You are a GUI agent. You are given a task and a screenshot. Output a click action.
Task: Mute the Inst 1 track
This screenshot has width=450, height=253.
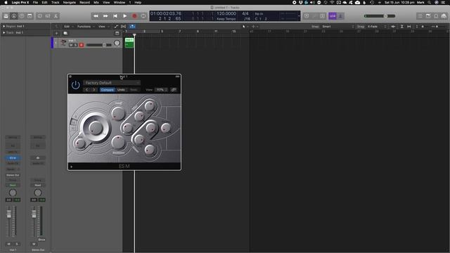coord(71,45)
